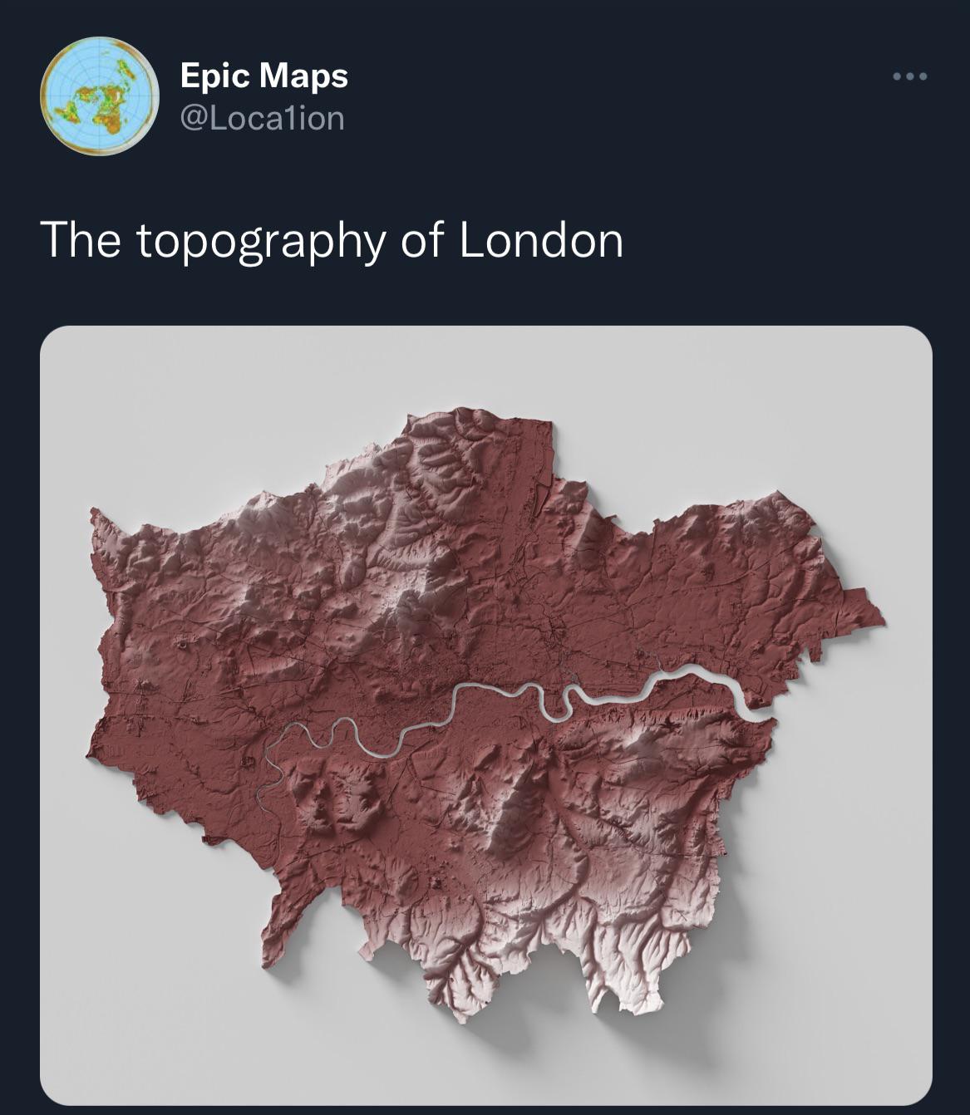Image resolution: width=970 pixels, height=1115 pixels.
Task: Select the tweet text about London topography
Action: [x=332, y=241]
